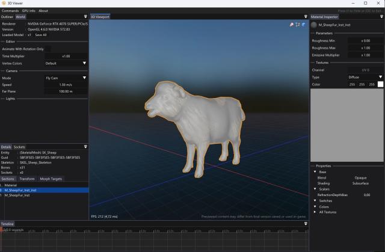
Task: Switch to the Transform tab
Action: (27, 179)
